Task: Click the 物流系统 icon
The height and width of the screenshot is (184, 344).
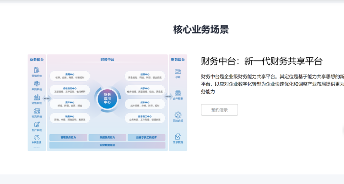Action: [37, 111]
